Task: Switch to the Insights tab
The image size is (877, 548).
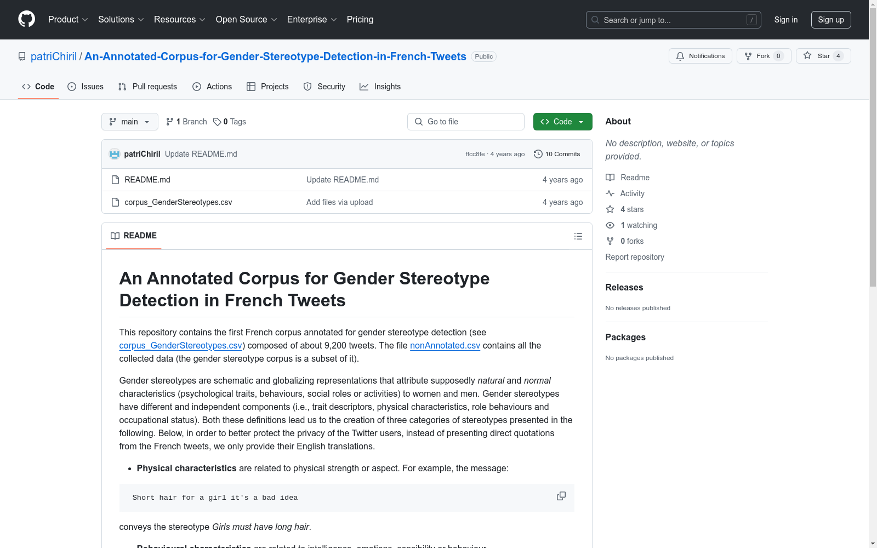Action: (x=380, y=87)
